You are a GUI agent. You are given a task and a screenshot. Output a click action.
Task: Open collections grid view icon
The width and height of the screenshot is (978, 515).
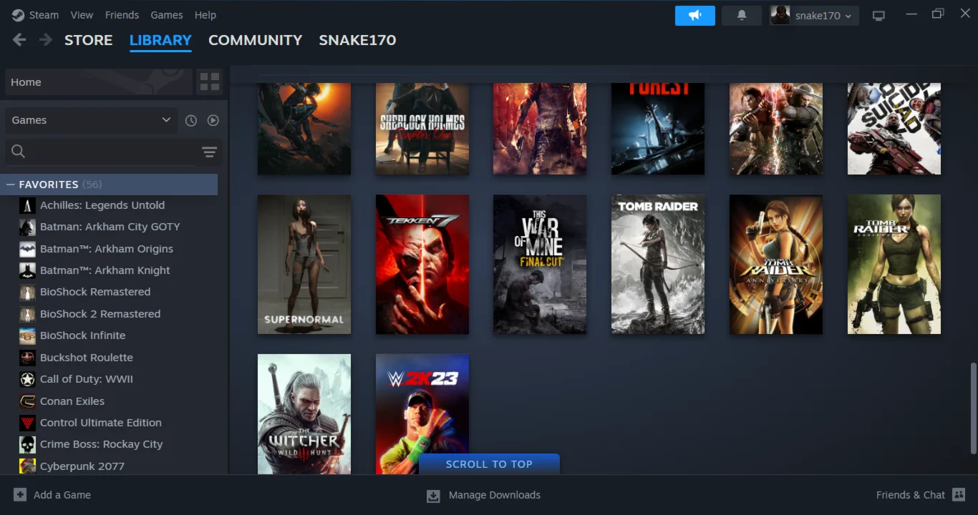pyautogui.click(x=210, y=82)
